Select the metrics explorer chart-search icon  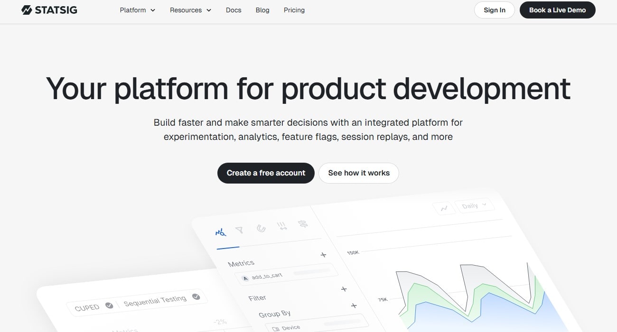click(221, 232)
